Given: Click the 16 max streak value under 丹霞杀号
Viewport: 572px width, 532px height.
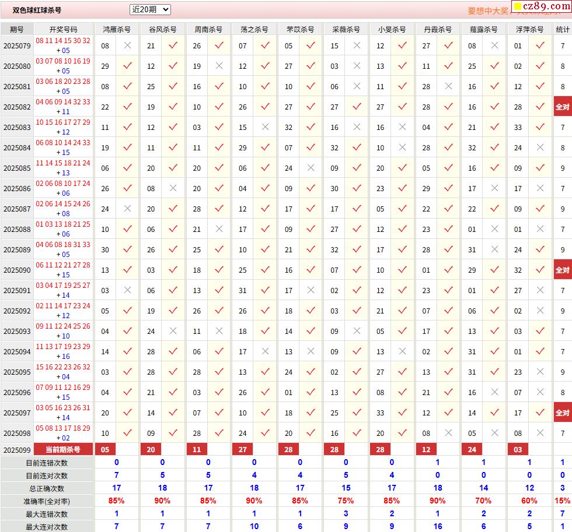Looking at the screenshot, I should 438,526.
